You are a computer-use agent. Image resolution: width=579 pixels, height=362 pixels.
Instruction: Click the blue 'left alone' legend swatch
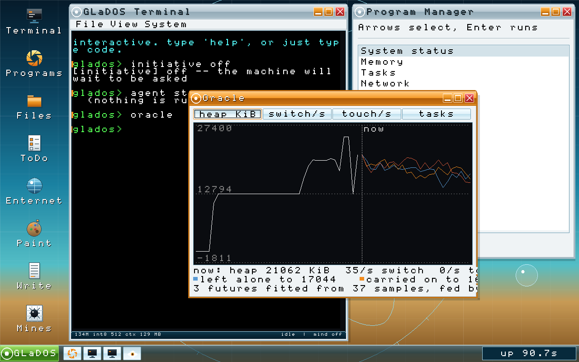coord(195,279)
